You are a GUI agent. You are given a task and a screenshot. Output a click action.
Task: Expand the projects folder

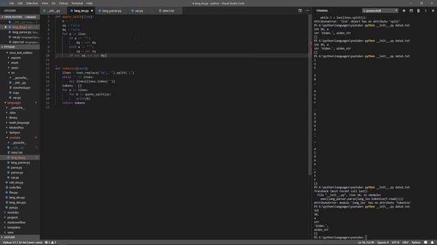pos(12,218)
